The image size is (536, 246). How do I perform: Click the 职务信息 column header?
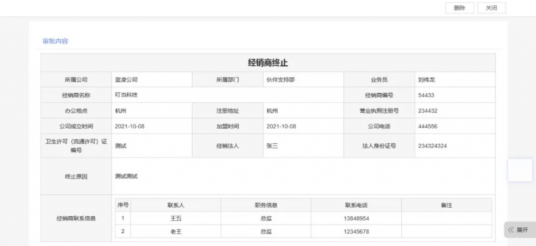click(266, 205)
